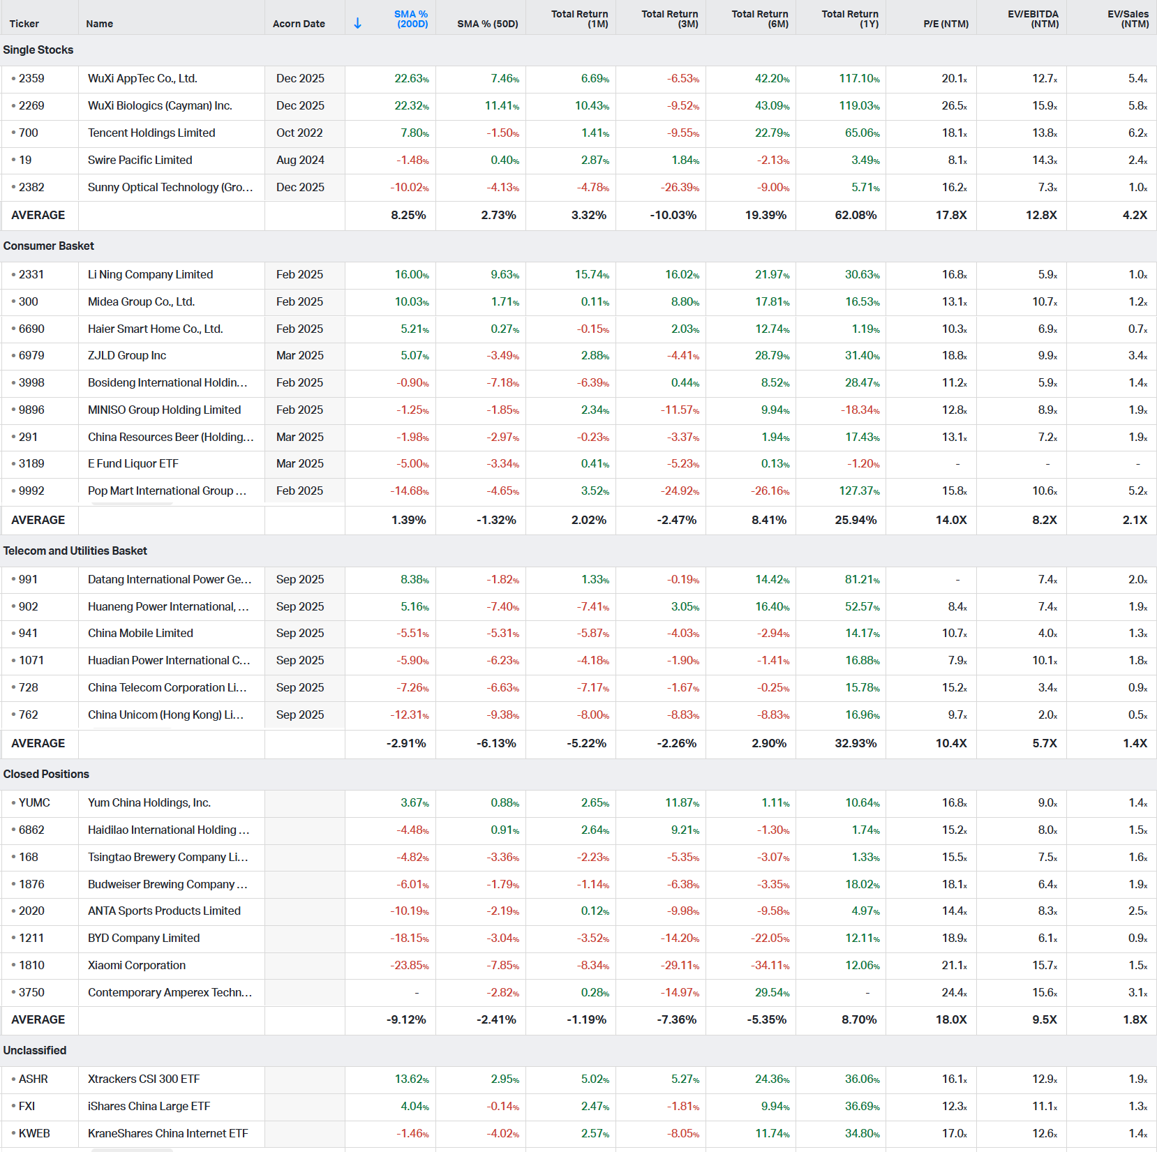Click ticker ASHR cell
The height and width of the screenshot is (1152, 1157).
(33, 1079)
